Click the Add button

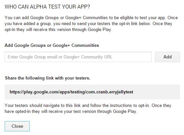[167, 57]
